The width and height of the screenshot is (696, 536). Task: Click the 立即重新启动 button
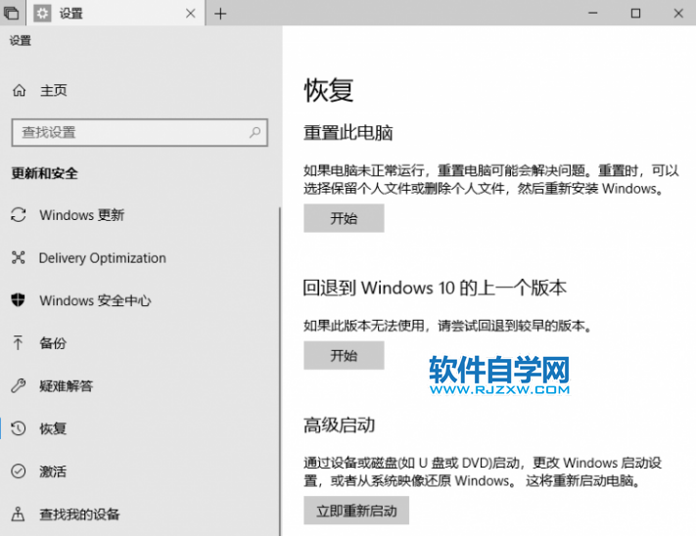(356, 511)
